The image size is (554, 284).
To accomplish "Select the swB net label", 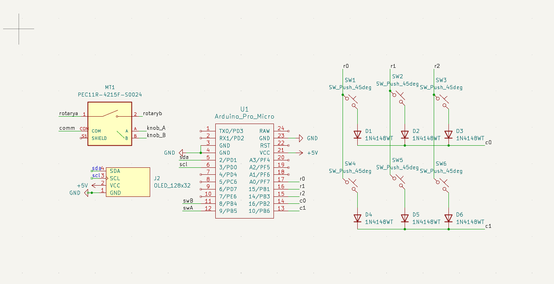I will pos(188,201).
